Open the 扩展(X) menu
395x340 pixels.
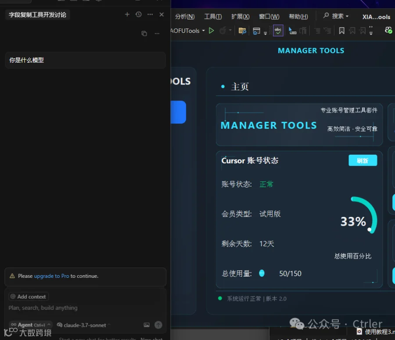pos(241,17)
